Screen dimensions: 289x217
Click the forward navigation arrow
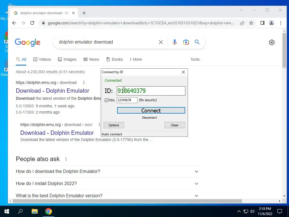pyautogui.click(x=23, y=23)
